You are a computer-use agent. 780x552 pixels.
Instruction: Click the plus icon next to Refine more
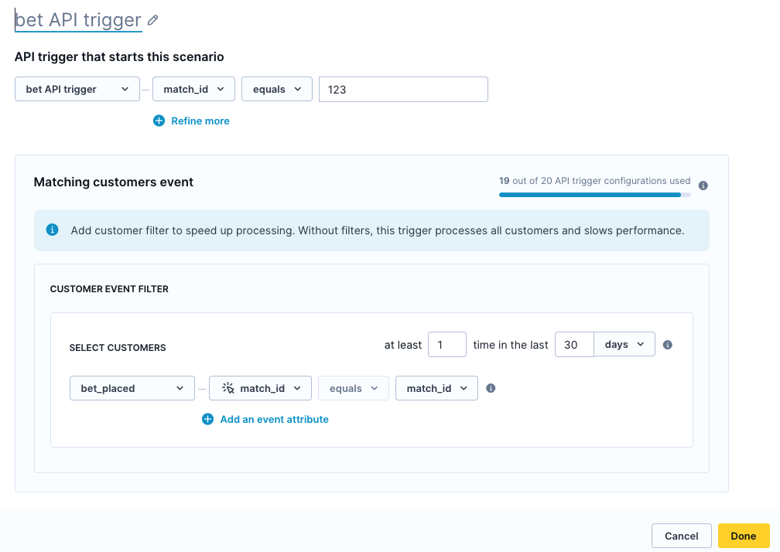159,121
